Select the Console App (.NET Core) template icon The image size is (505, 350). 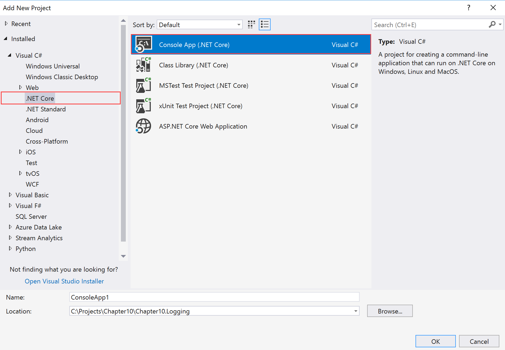click(144, 44)
